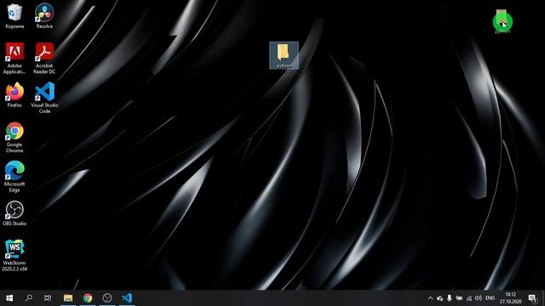Image resolution: width=545 pixels, height=306 pixels.
Task: Open File Explorer from the taskbar
Action: (68, 298)
